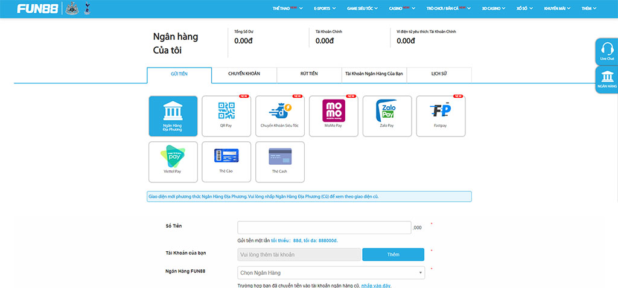Choose MoMo Pay payment option
This screenshot has width=618, height=288.
pos(333,116)
